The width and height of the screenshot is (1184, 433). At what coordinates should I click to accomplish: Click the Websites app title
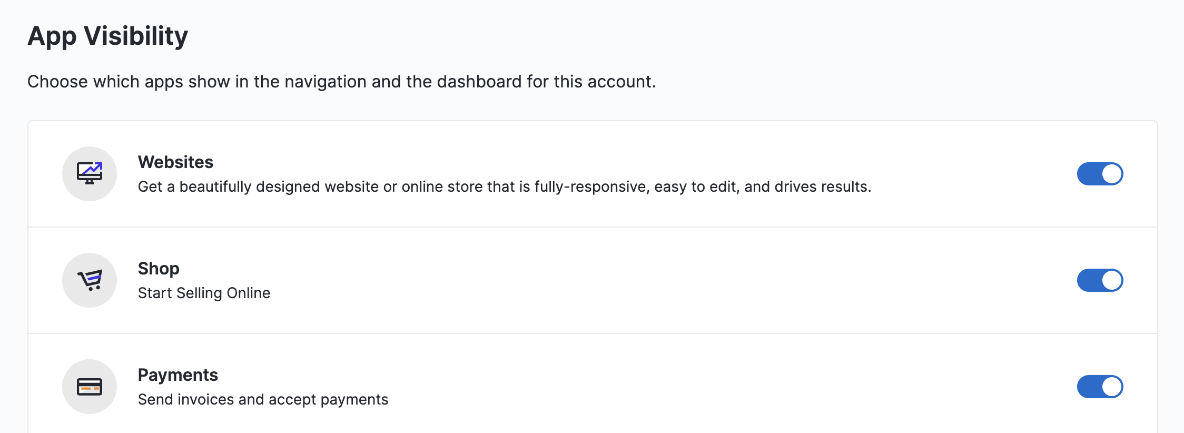[x=175, y=162]
